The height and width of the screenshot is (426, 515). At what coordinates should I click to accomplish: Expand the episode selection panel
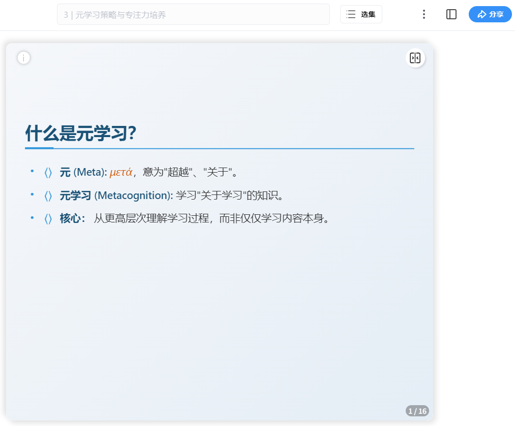click(361, 14)
